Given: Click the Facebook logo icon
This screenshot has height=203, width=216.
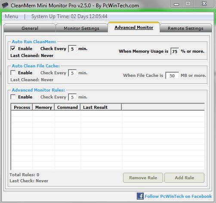Looking at the screenshot, I should [x=140, y=196].
